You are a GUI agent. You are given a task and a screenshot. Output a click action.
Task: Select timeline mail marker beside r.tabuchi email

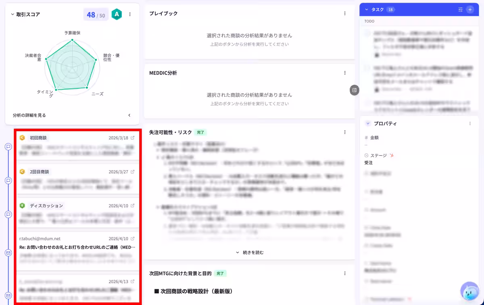(x=8, y=253)
